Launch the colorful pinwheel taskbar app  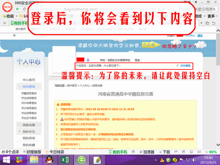[x=19, y=160]
